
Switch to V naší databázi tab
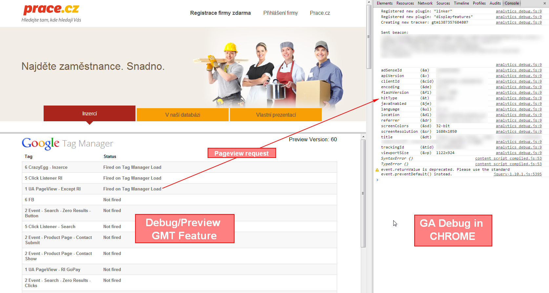(x=183, y=115)
